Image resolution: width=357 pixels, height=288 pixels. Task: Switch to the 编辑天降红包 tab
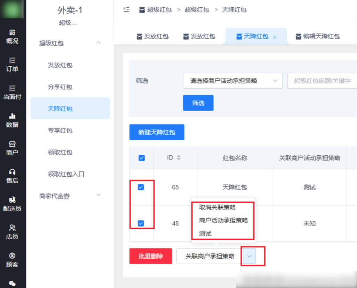point(317,36)
